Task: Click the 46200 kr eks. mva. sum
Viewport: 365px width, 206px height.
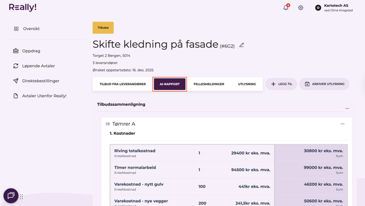Action: coord(324,184)
